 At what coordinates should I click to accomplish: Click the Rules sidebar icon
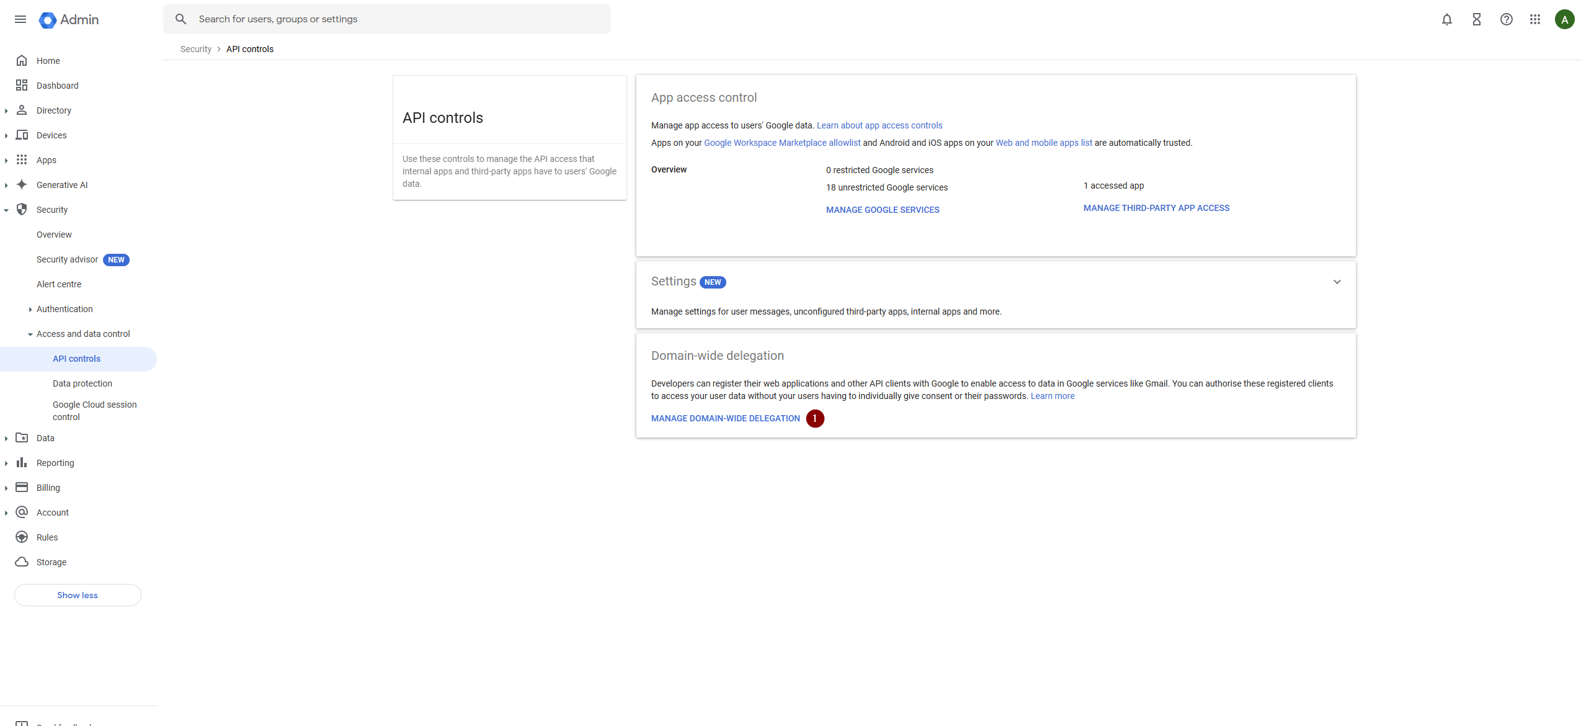tap(22, 537)
